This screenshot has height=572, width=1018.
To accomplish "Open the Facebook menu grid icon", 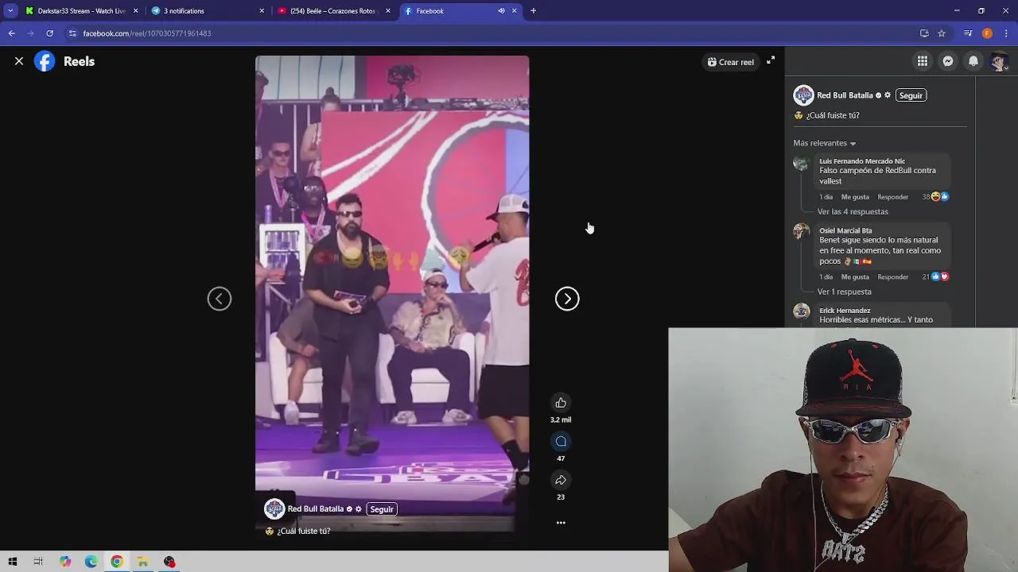I will (923, 61).
